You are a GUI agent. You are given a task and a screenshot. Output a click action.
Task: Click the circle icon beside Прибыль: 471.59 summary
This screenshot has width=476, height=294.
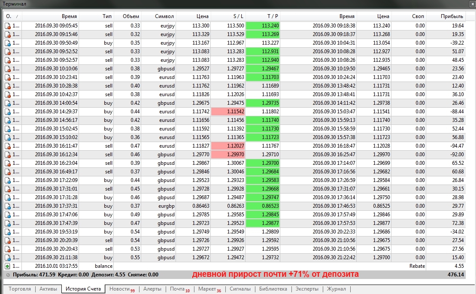pos(8,275)
